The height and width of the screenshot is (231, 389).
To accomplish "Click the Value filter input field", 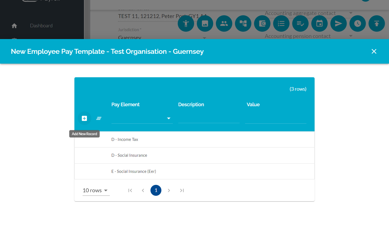I will coord(276,118).
